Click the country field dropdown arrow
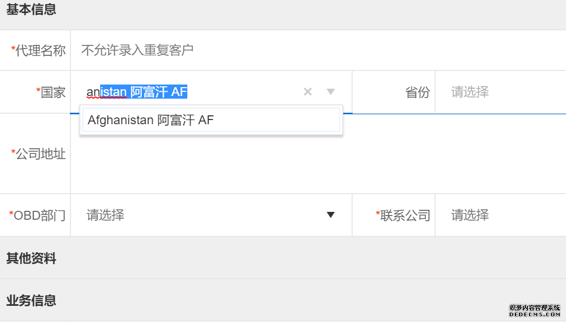Image resolution: width=566 pixels, height=322 pixels. tap(330, 92)
